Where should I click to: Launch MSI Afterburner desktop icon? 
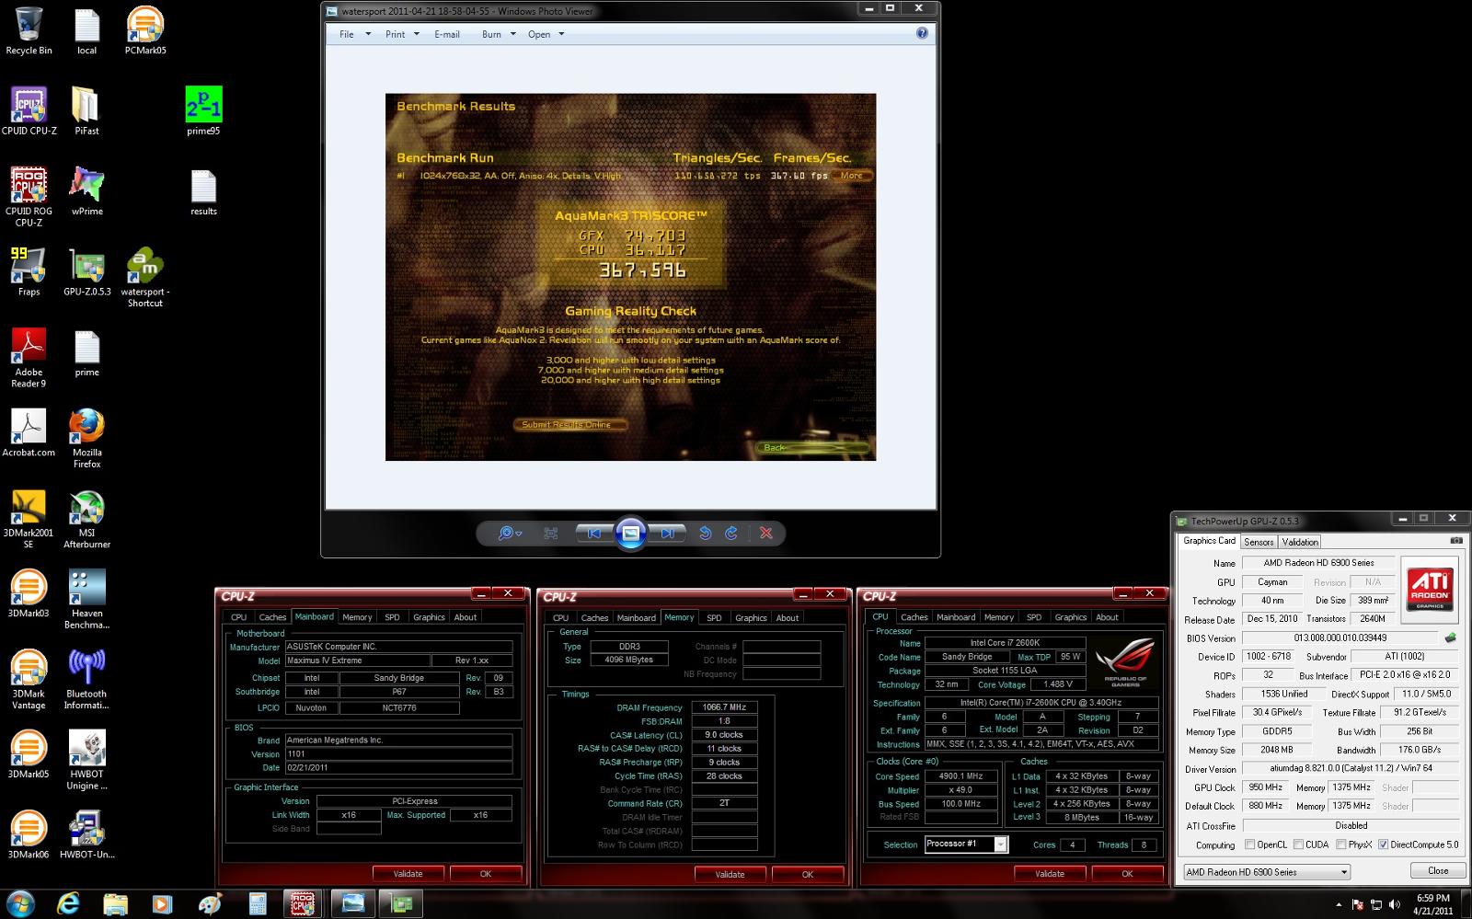(86, 519)
